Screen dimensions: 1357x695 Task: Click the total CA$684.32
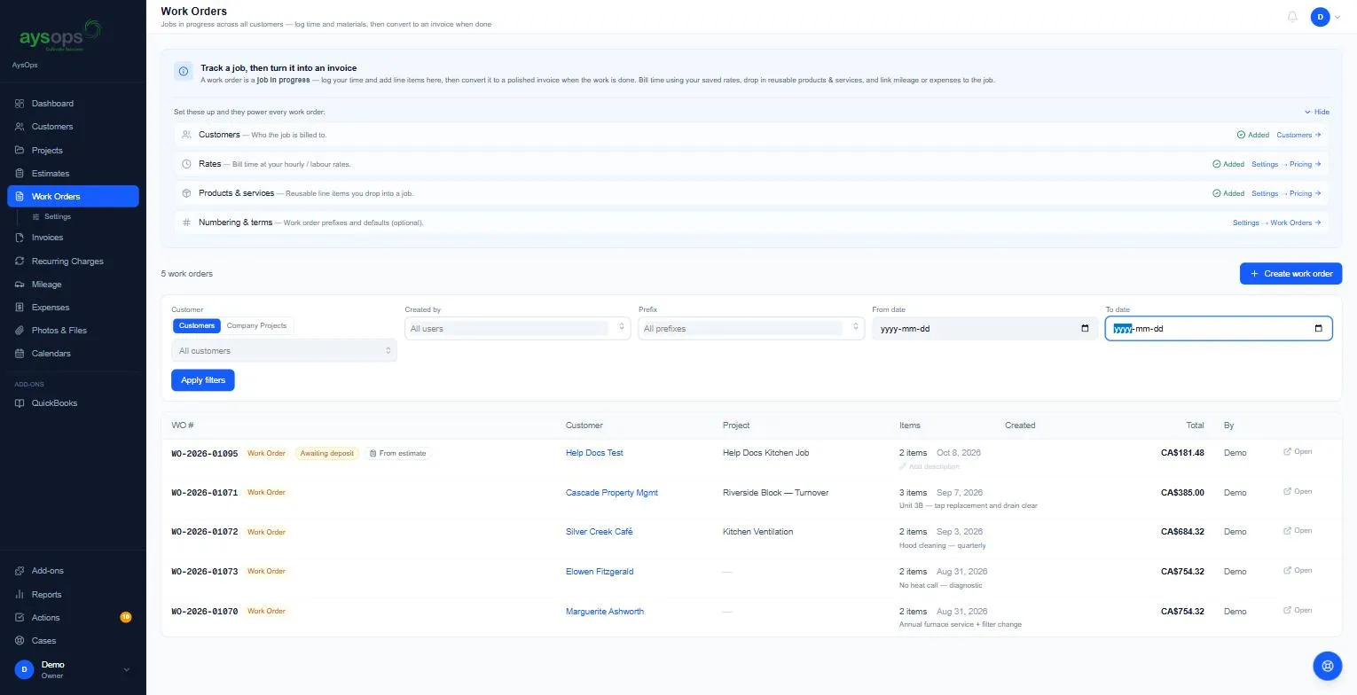[1182, 532]
